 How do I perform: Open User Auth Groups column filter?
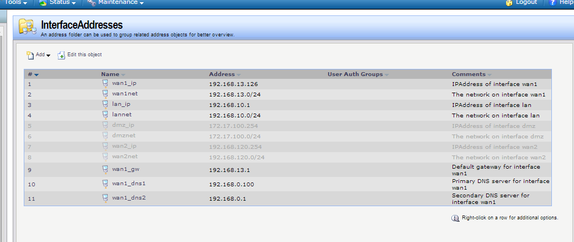coord(387,74)
